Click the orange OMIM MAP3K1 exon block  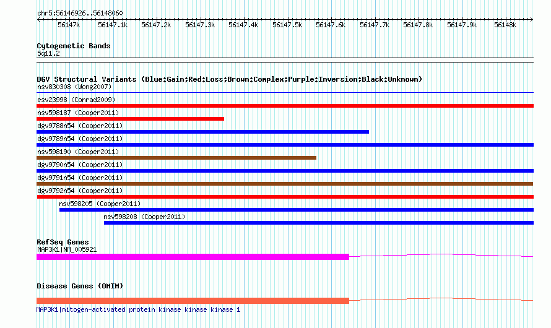click(193, 301)
